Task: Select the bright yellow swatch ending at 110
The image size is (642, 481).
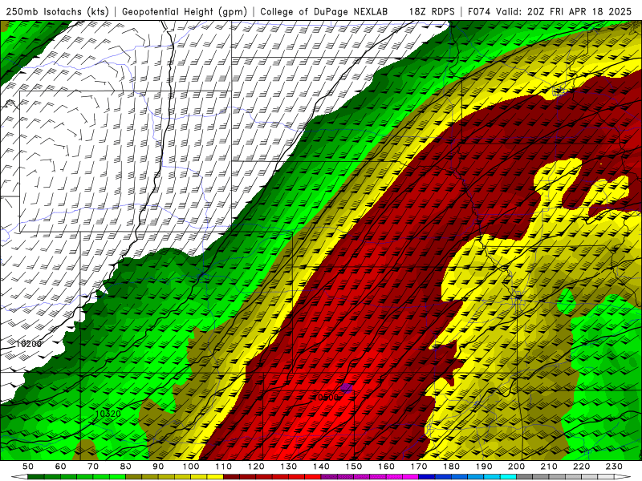Action: (215, 476)
